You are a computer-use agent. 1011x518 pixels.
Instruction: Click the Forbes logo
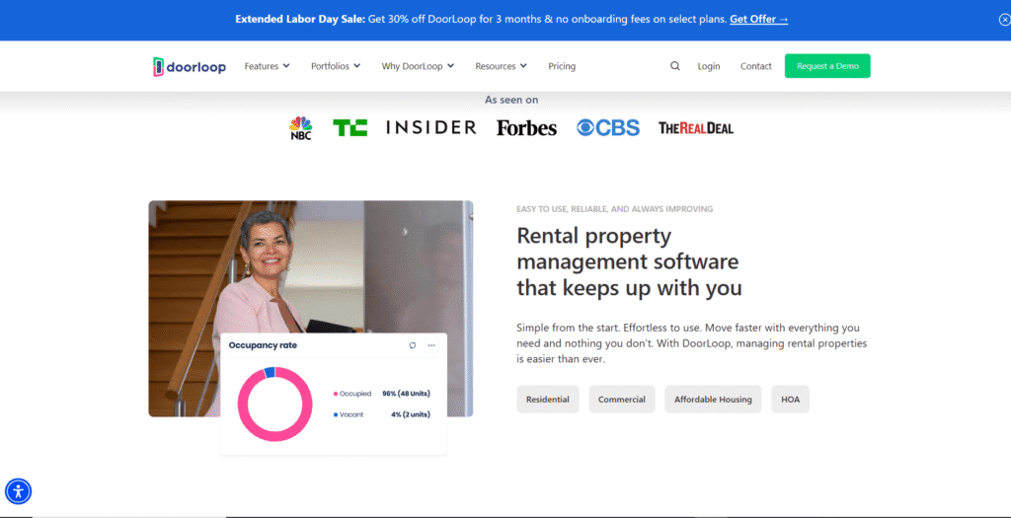coord(526,127)
